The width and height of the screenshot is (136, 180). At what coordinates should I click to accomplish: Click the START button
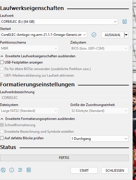84,171
